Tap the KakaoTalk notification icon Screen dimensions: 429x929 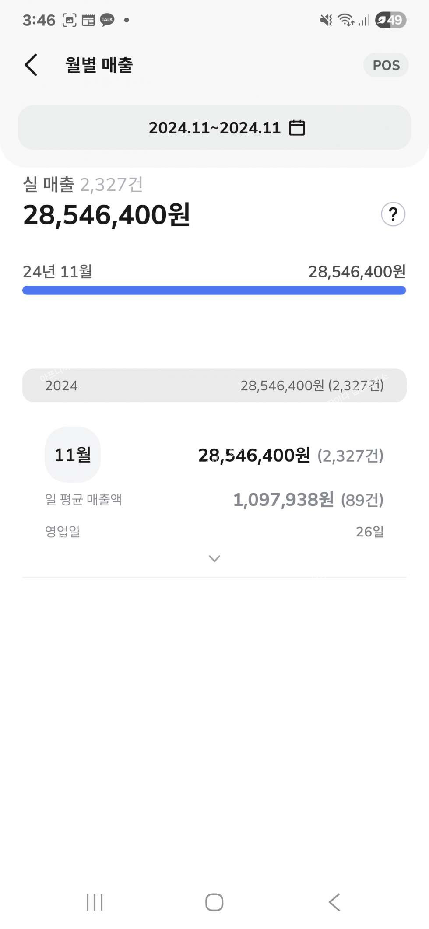pyautogui.click(x=107, y=20)
